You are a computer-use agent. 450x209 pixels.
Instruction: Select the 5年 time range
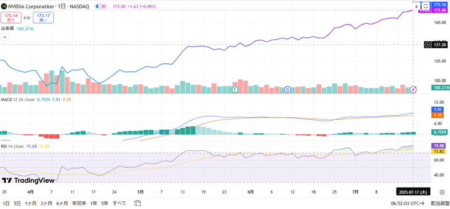(105, 203)
